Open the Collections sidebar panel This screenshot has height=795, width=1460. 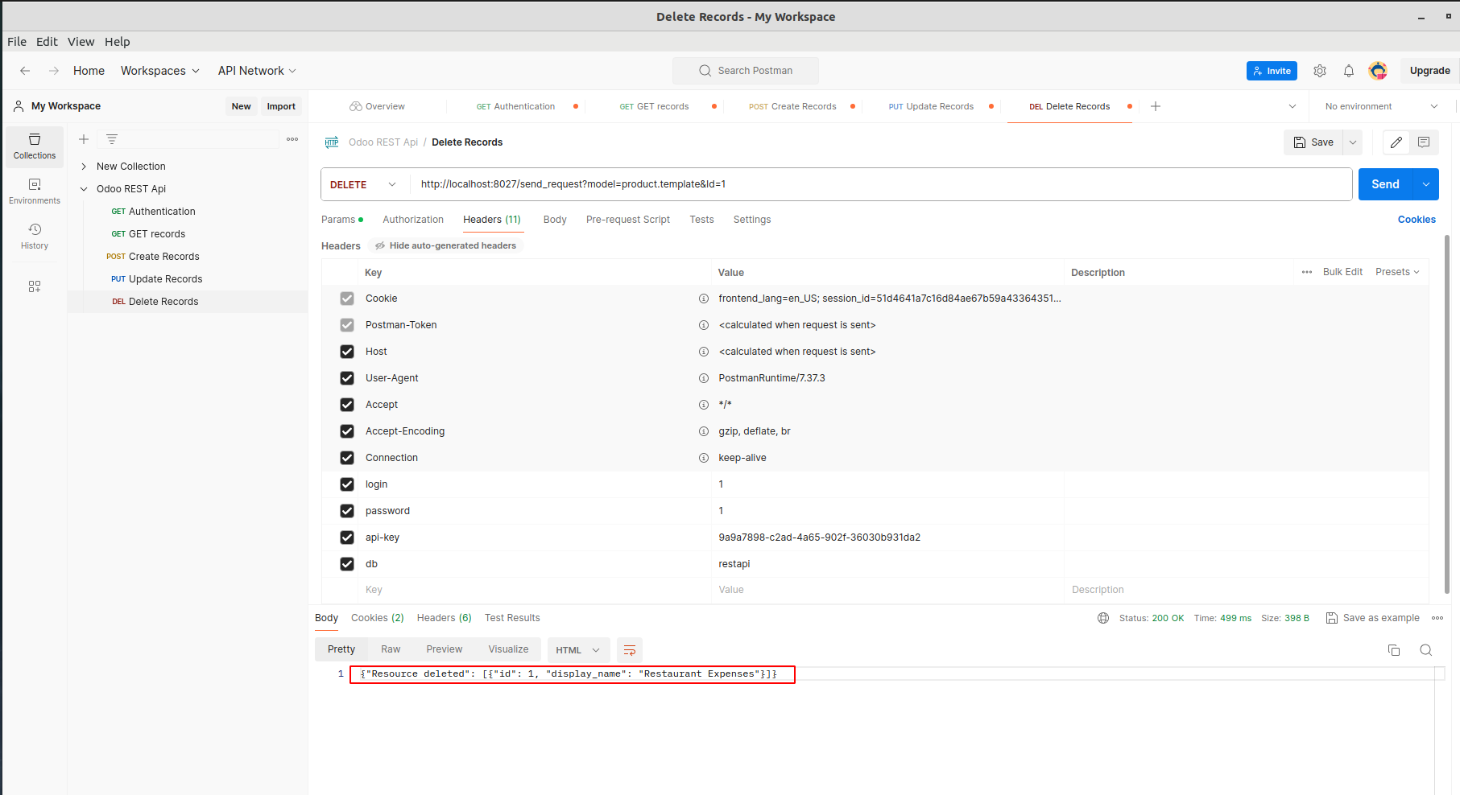click(35, 146)
